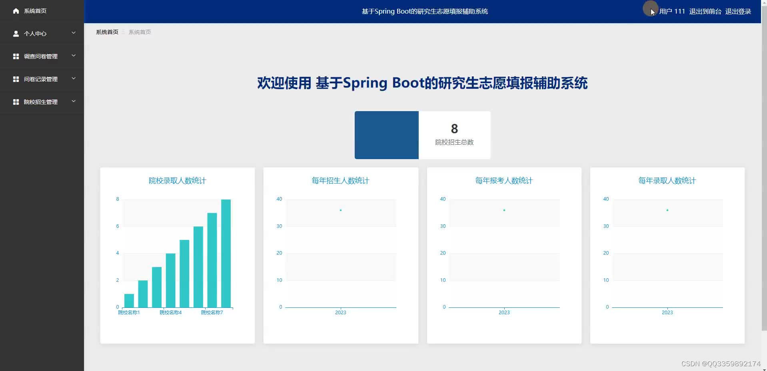Click the grid icon beside 调查问卷管理
This screenshot has width=767, height=371.
tap(16, 56)
